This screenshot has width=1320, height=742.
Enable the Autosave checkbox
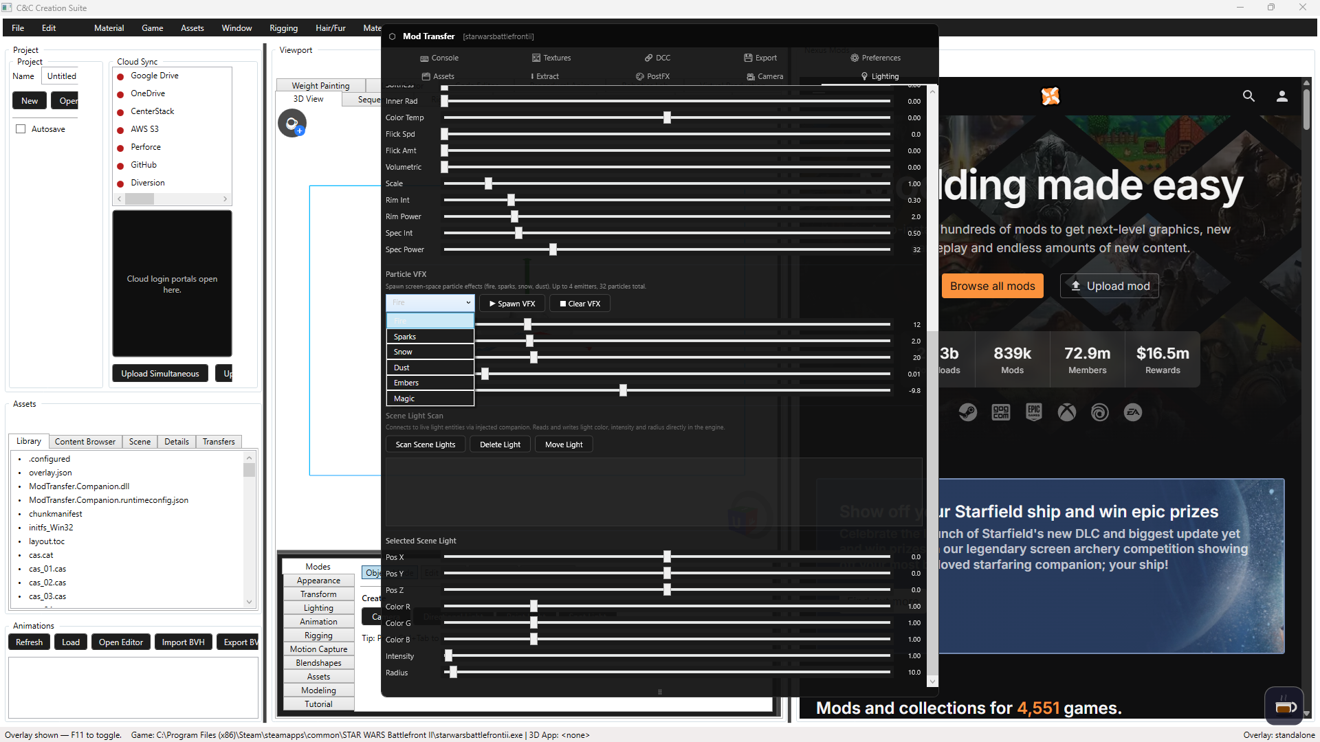21,129
